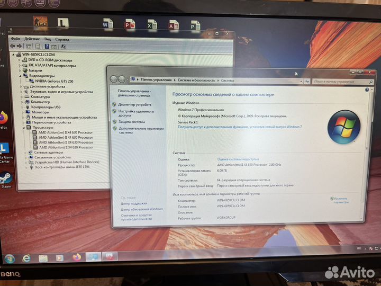Select Хост-контроллеры шины IEEE 1394
Viewport: 381px width, 286px height.
click(x=62, y=167)
